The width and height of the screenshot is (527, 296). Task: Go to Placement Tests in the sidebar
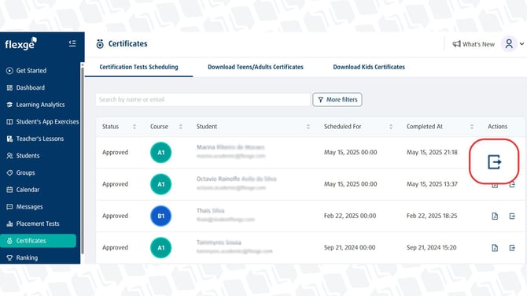(x=33, y=224)
